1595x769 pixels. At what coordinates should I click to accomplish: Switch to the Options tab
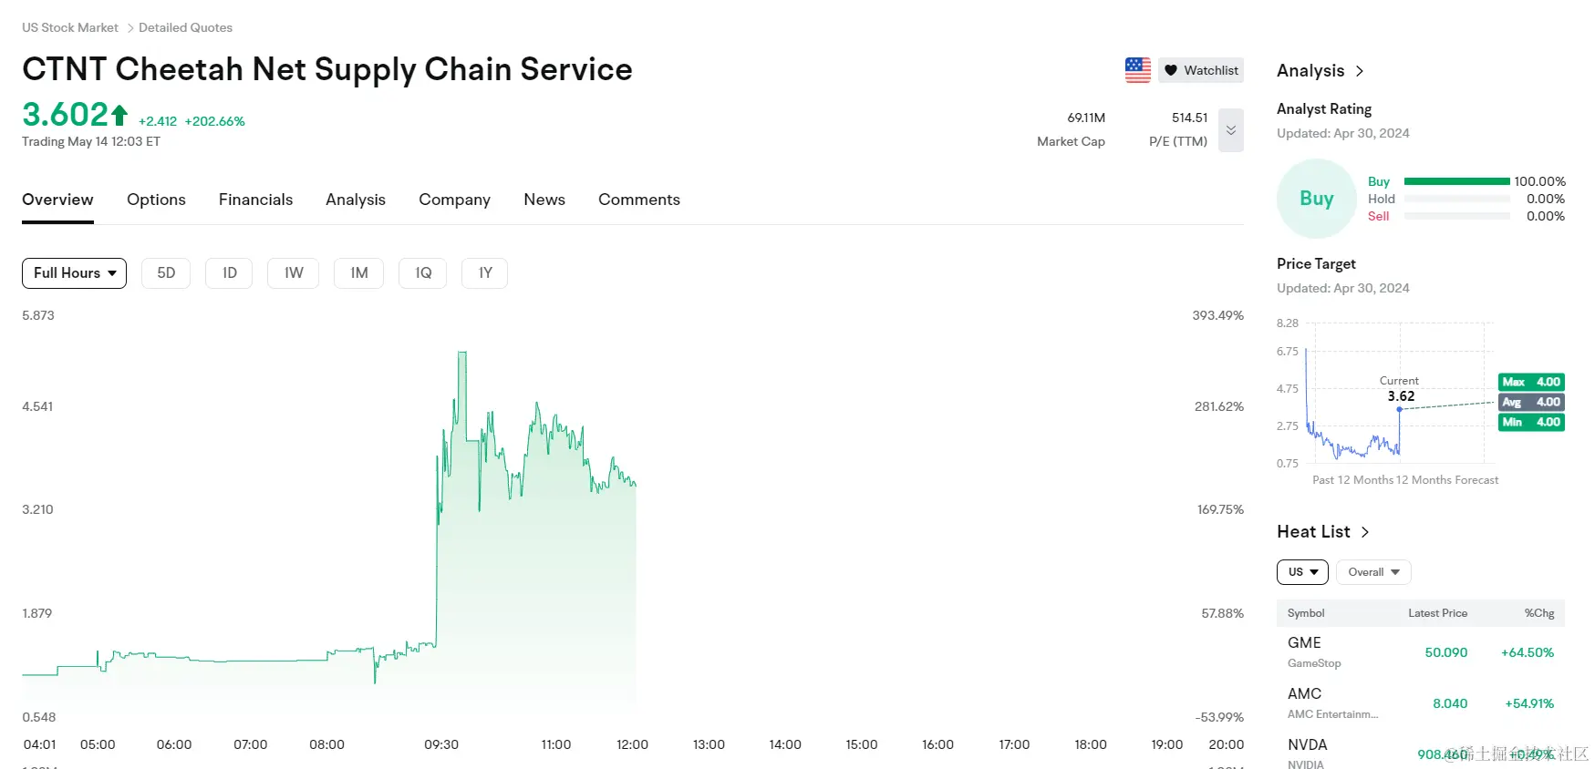click(156, 200)
